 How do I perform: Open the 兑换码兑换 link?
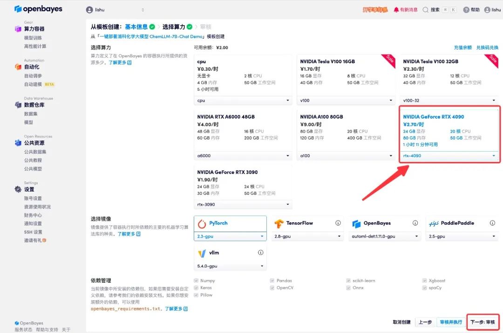[x=487, y=47]
